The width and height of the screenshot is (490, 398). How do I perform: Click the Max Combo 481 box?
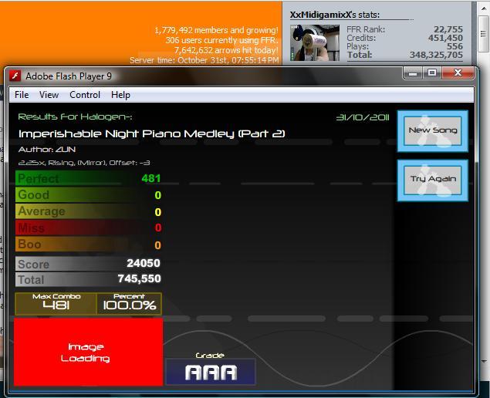(56, 303)
